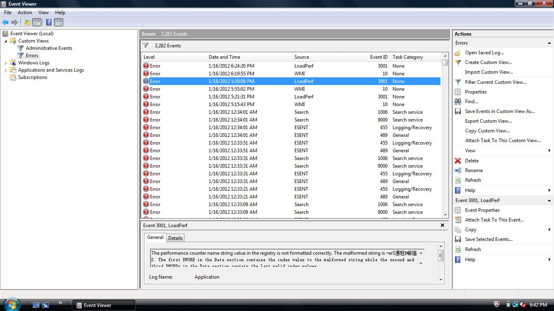Screen dimensions: 554x311
Task: Click the muted volume tray icon
Action: point(523,305)
